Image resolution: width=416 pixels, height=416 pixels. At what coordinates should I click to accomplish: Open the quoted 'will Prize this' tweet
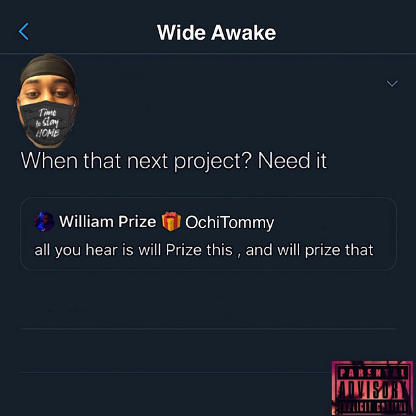tap(208, 234)
